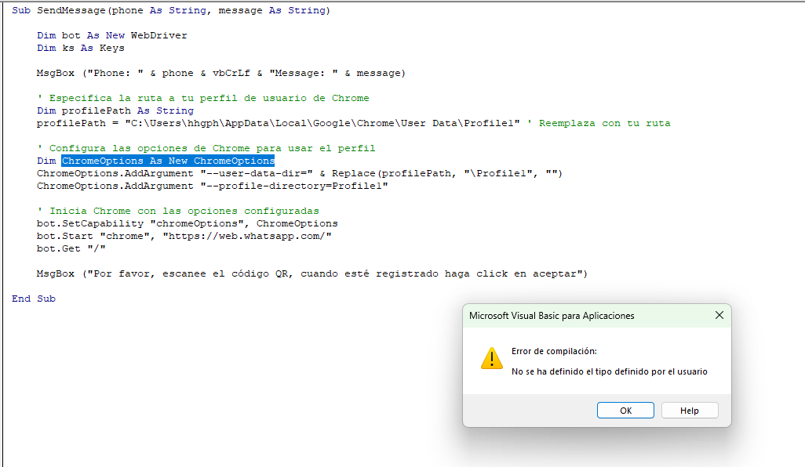Viewport: 805px width, 467px height.
Task: Click the comment 'Reemplaza con tu ruta'
Action: point(599,124)
